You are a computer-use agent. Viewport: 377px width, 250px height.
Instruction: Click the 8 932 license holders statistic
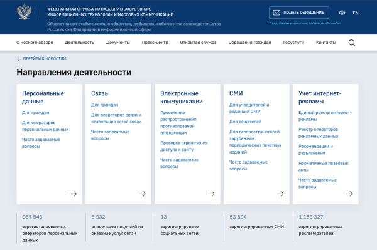click(117, 225)
